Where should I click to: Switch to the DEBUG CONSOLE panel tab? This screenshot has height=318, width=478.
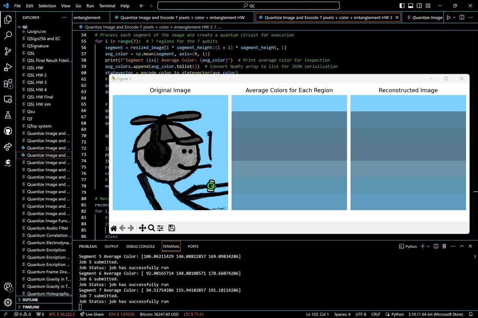pyautogui.click(x=140, y=246)
